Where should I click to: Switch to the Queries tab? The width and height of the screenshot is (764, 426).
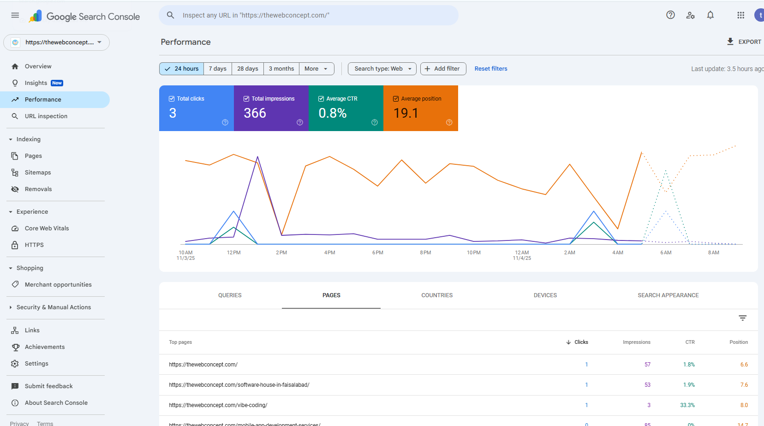point(230,295)
